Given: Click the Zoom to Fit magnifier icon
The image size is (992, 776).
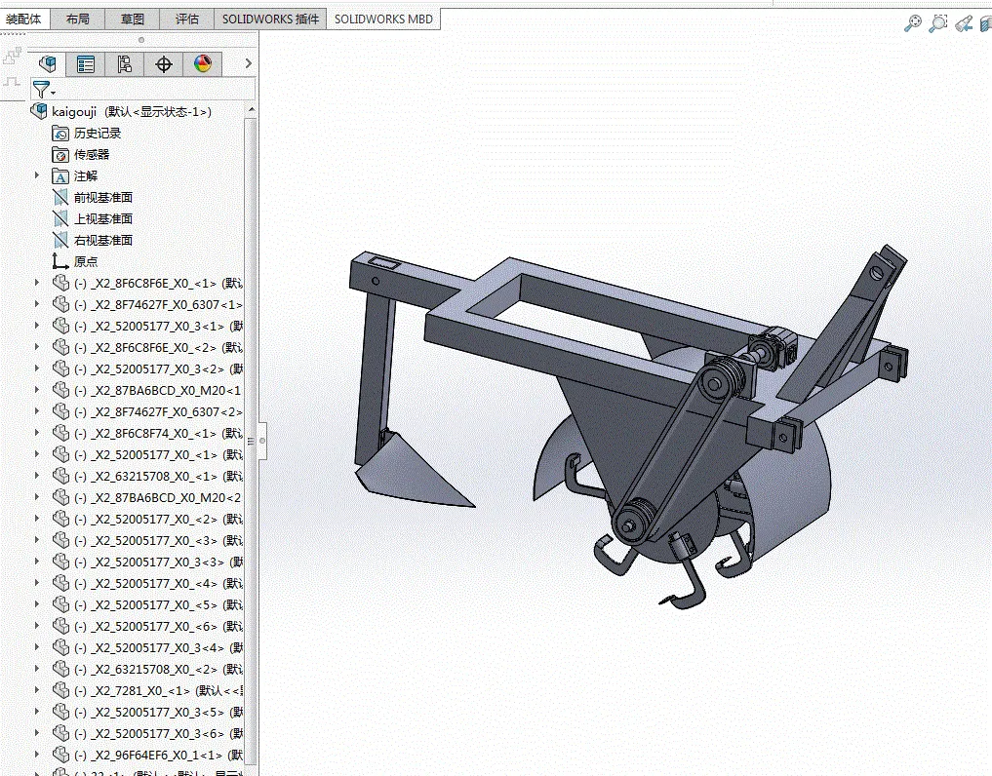Looking at the screenshot, I should 912,24.
